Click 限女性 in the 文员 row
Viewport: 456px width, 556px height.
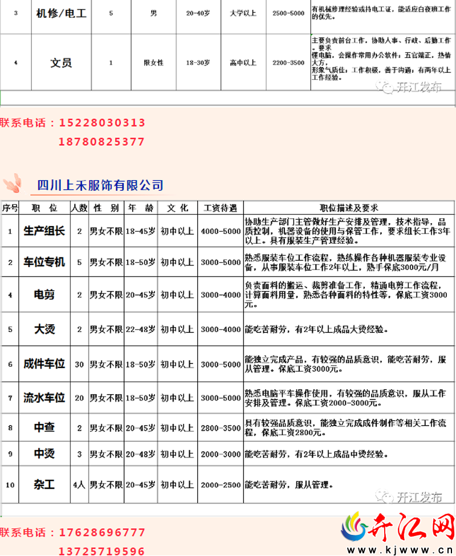[x=154, y=63]
